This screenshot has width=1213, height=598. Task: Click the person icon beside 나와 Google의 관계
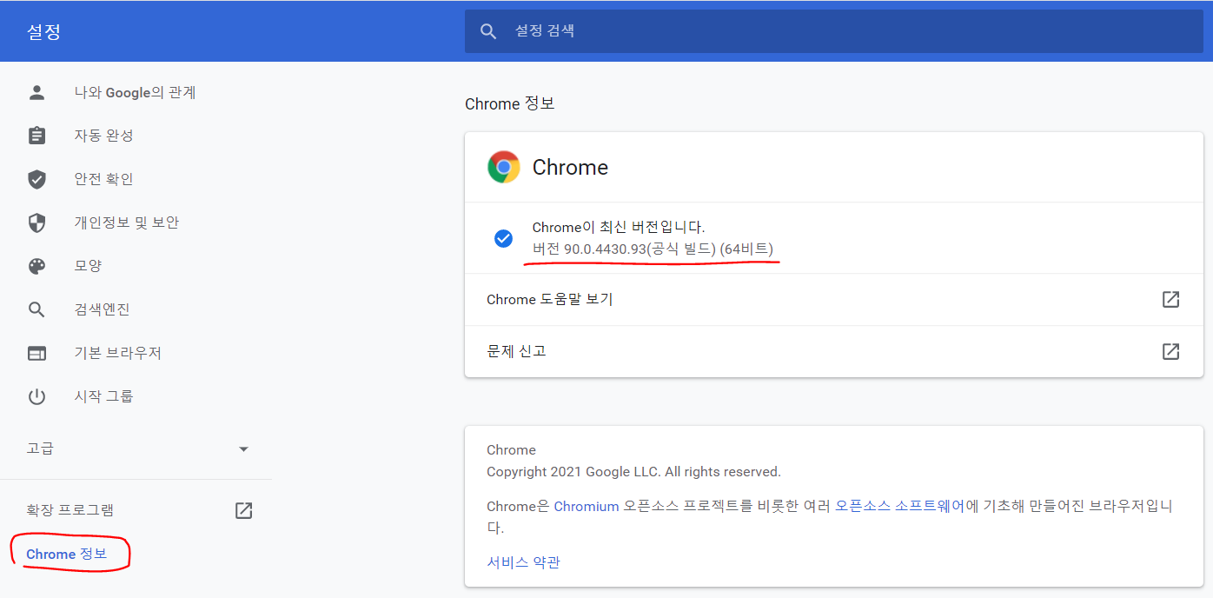(36, 92)
